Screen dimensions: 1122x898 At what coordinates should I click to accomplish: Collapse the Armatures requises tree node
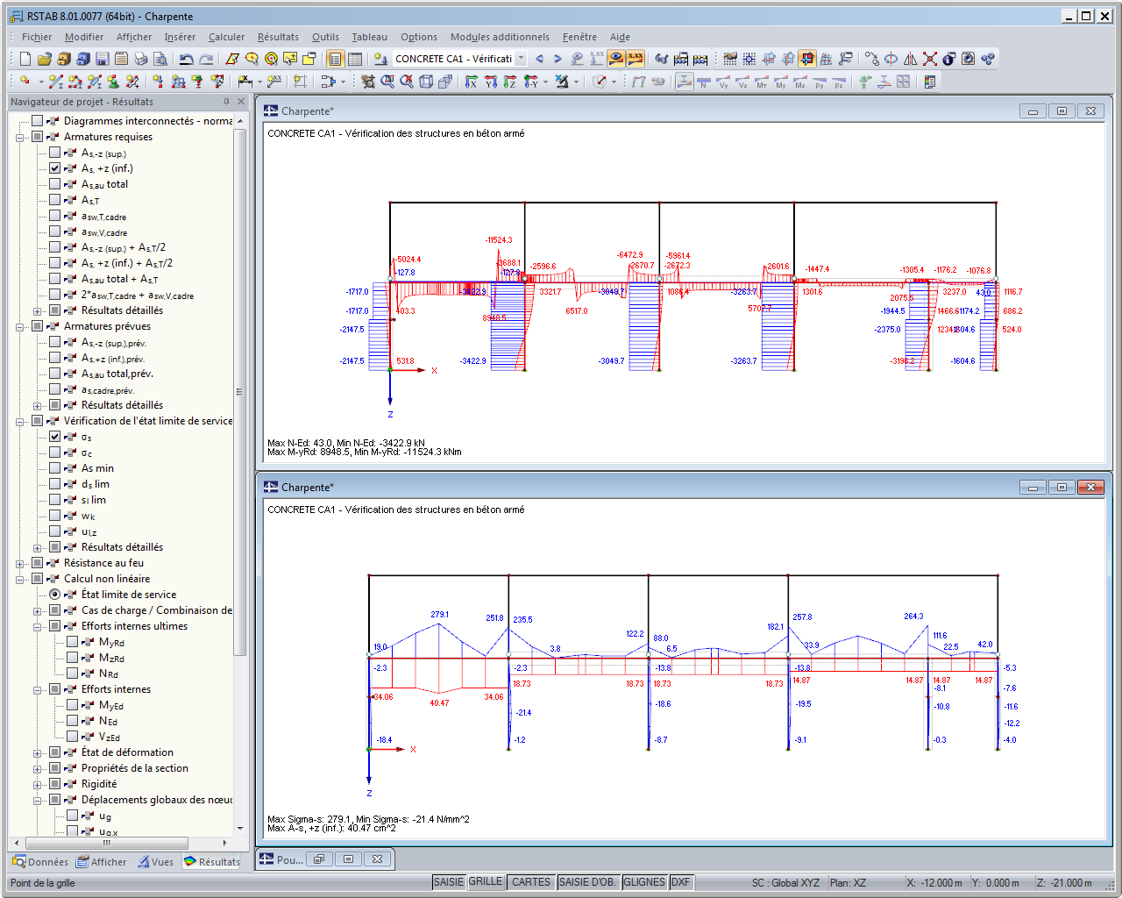tap(19, 137)
